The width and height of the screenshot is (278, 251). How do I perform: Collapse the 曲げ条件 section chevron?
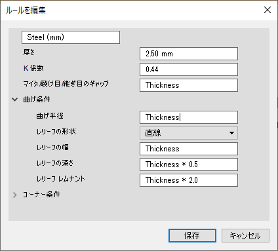pos(14,100)
